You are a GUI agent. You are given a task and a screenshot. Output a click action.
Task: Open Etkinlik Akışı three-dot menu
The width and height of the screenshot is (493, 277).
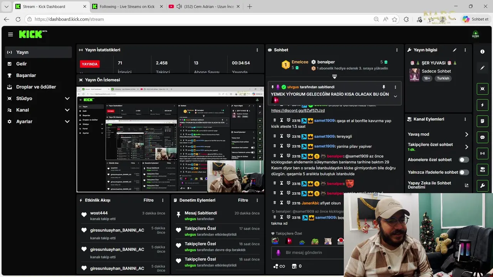pyautogui.click(x=163, y=200)
